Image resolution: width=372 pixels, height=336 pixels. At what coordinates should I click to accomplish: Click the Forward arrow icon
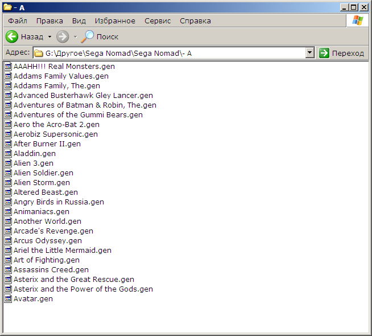coord(63,36)
